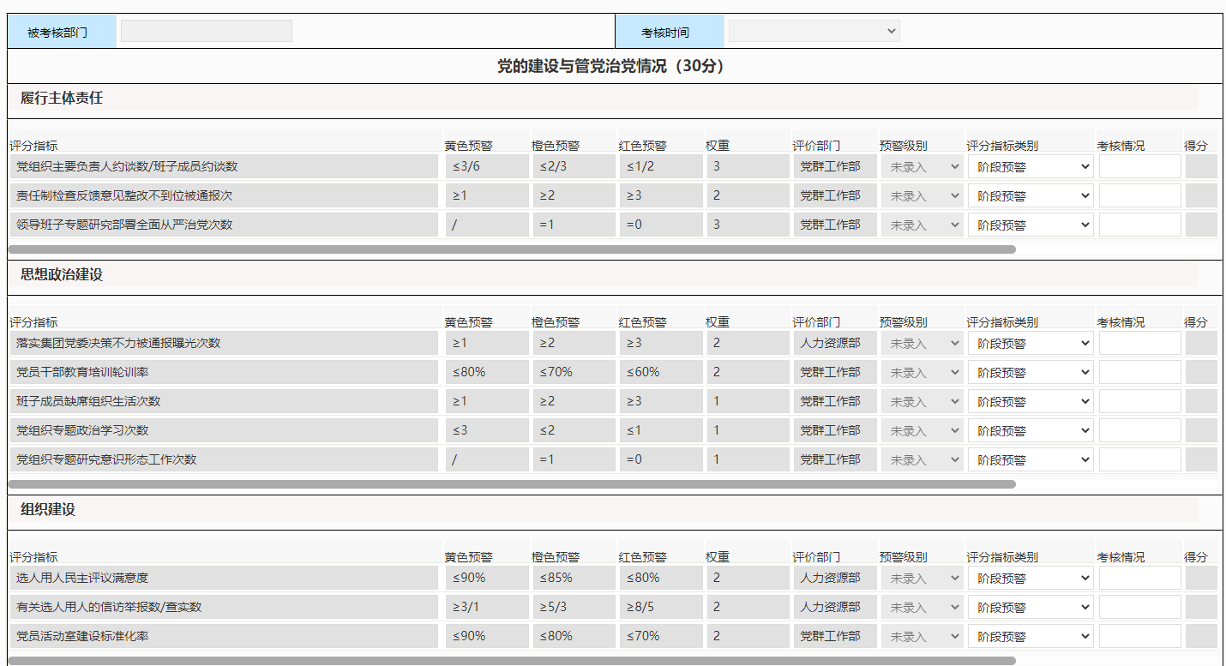Click horizontal scrollbar under 思想政治建设 table
Screen dimensions: 1226x666
coord(511,484)
